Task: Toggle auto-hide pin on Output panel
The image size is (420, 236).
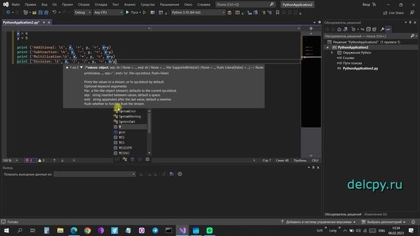Action: (x=313, y=168)
